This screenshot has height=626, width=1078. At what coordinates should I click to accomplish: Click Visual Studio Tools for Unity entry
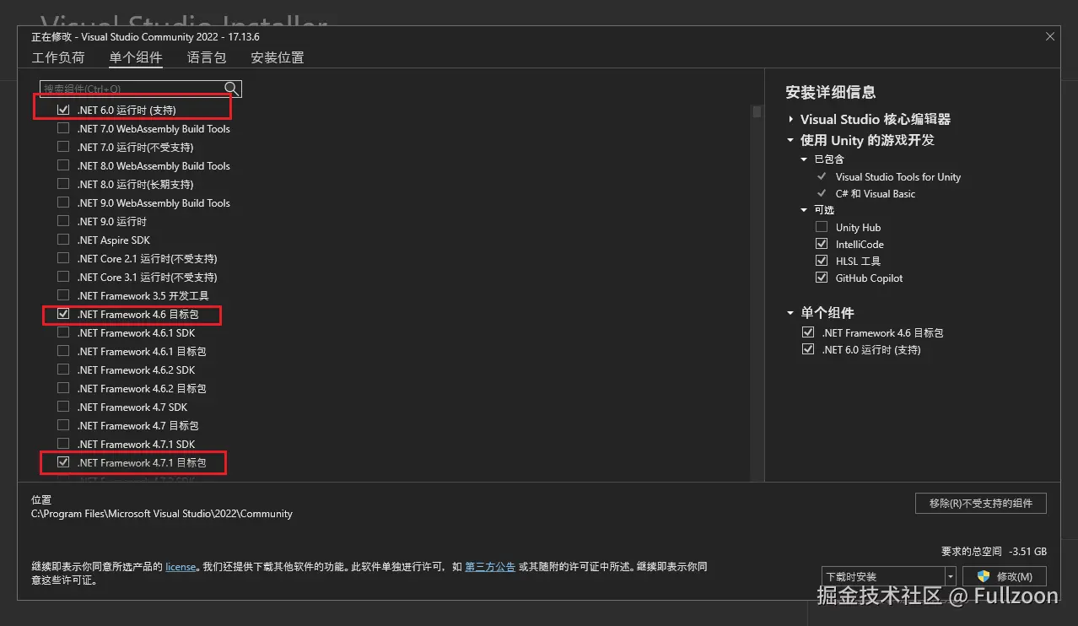897,177
